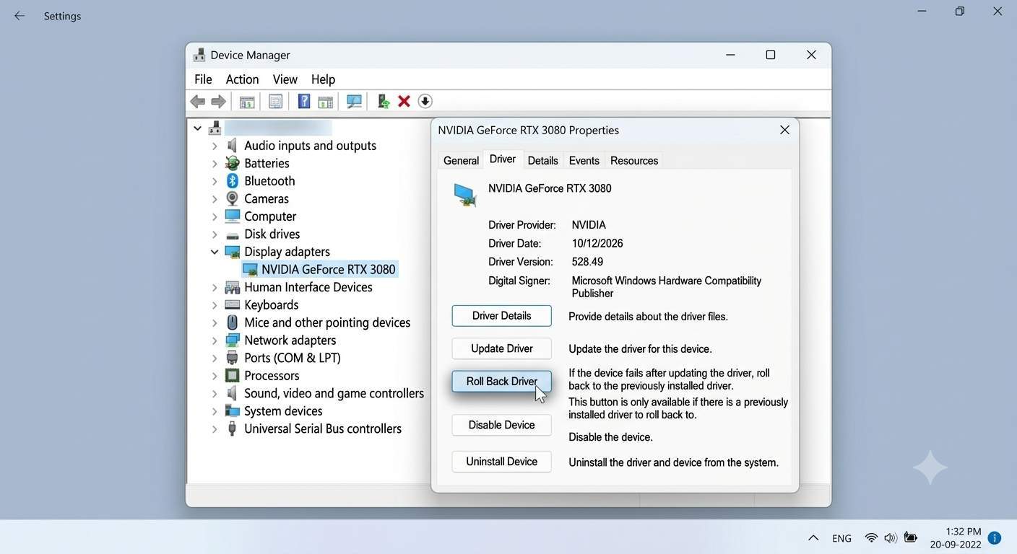Click the Bluetooth icon in the device tree

point(233,181)
